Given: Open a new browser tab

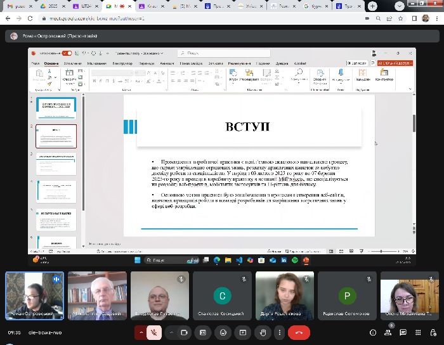Looking at the screenshot, I should coord(372,6).
